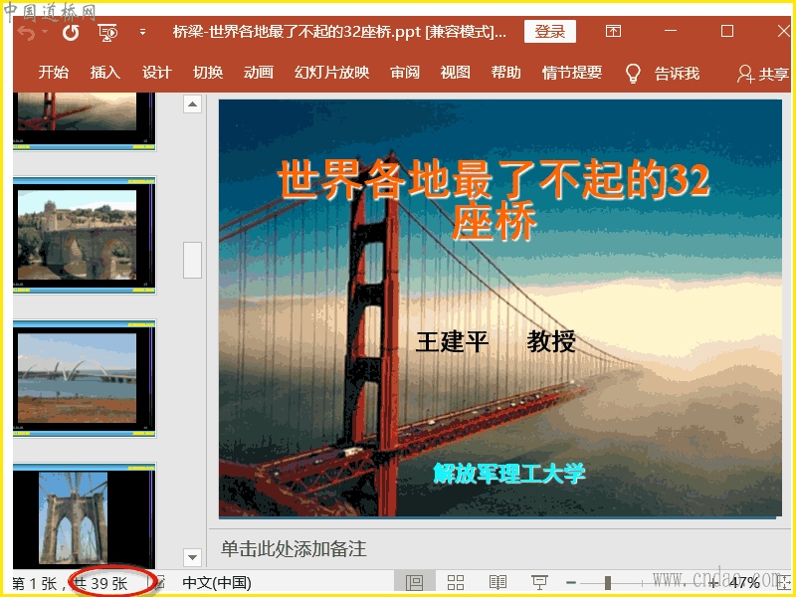Start Slide Show from status bar icon
The image size is (796, 597).
point(539,582)
